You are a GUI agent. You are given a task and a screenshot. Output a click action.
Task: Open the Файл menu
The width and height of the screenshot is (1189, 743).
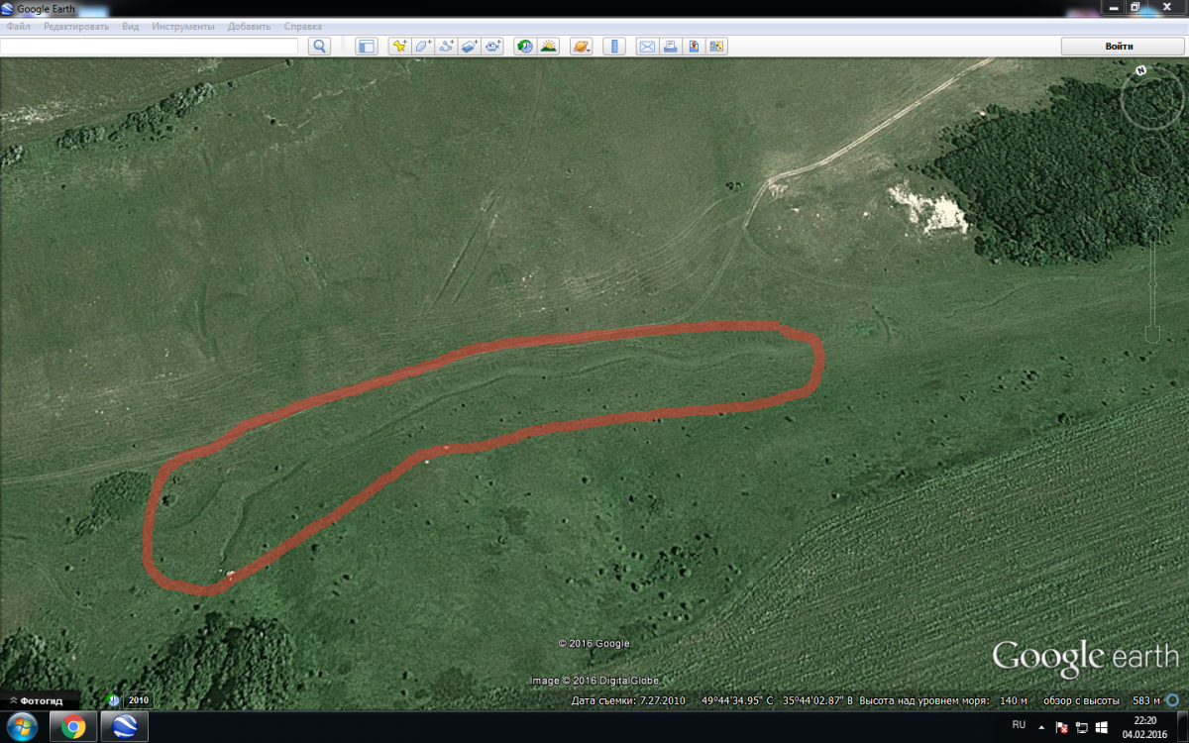click(x=18, y=27)
